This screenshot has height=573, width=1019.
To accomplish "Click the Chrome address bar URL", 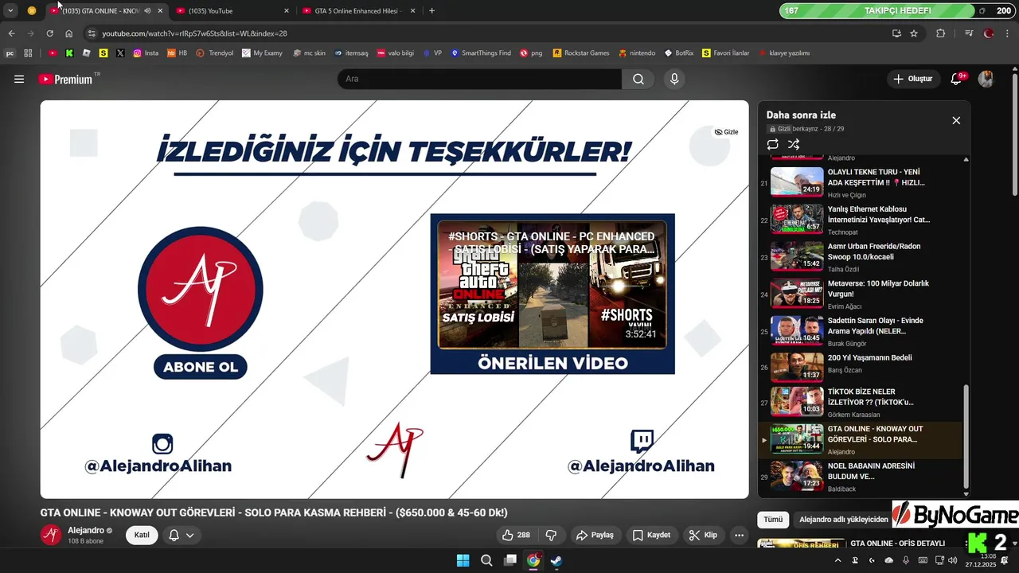I will coord(194,33).
